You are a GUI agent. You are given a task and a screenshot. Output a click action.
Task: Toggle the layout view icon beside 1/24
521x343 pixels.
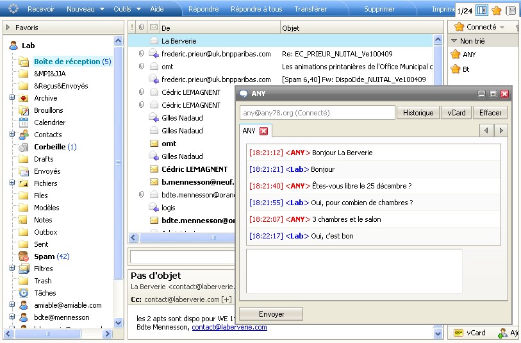click(x=482, y=10)
